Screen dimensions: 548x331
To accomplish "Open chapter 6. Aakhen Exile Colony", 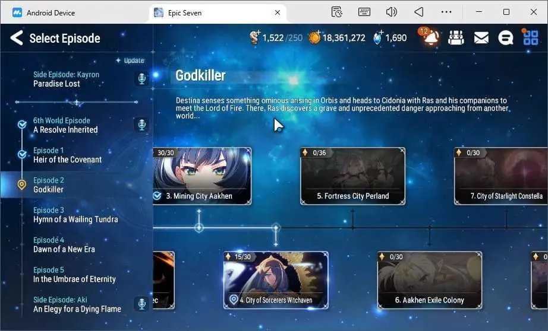I will [430, 281].
